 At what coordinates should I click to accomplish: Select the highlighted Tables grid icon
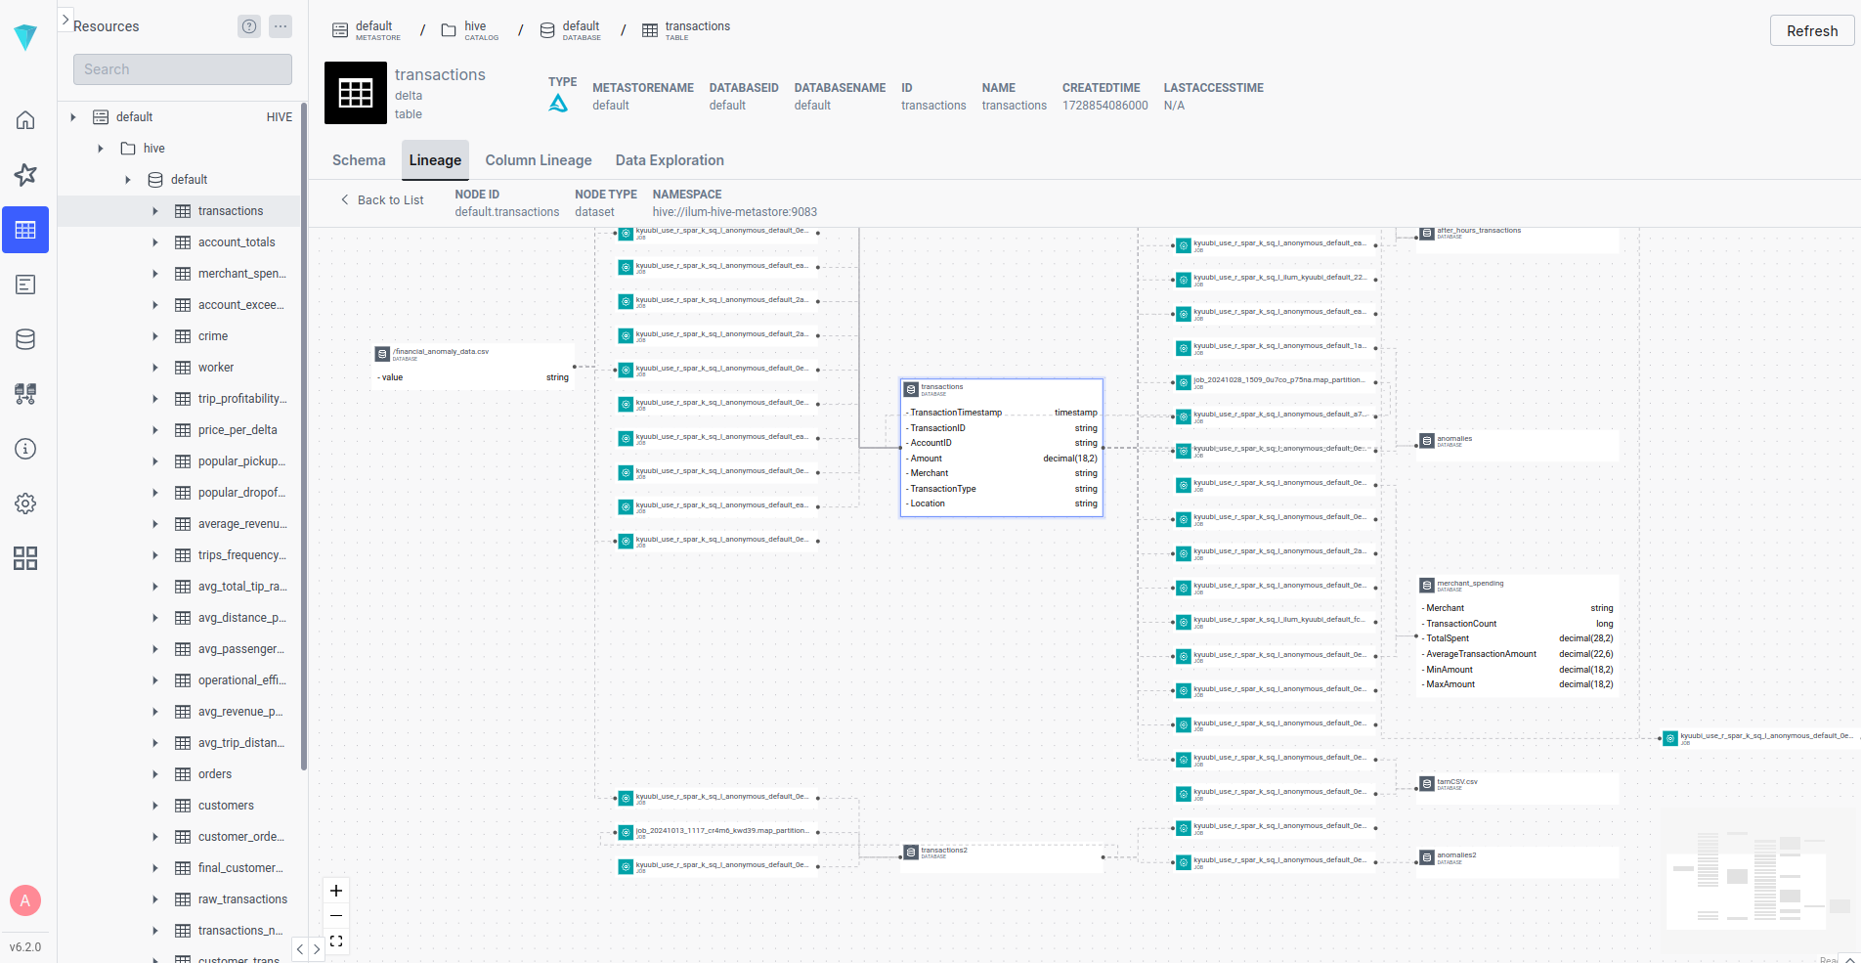24,230
